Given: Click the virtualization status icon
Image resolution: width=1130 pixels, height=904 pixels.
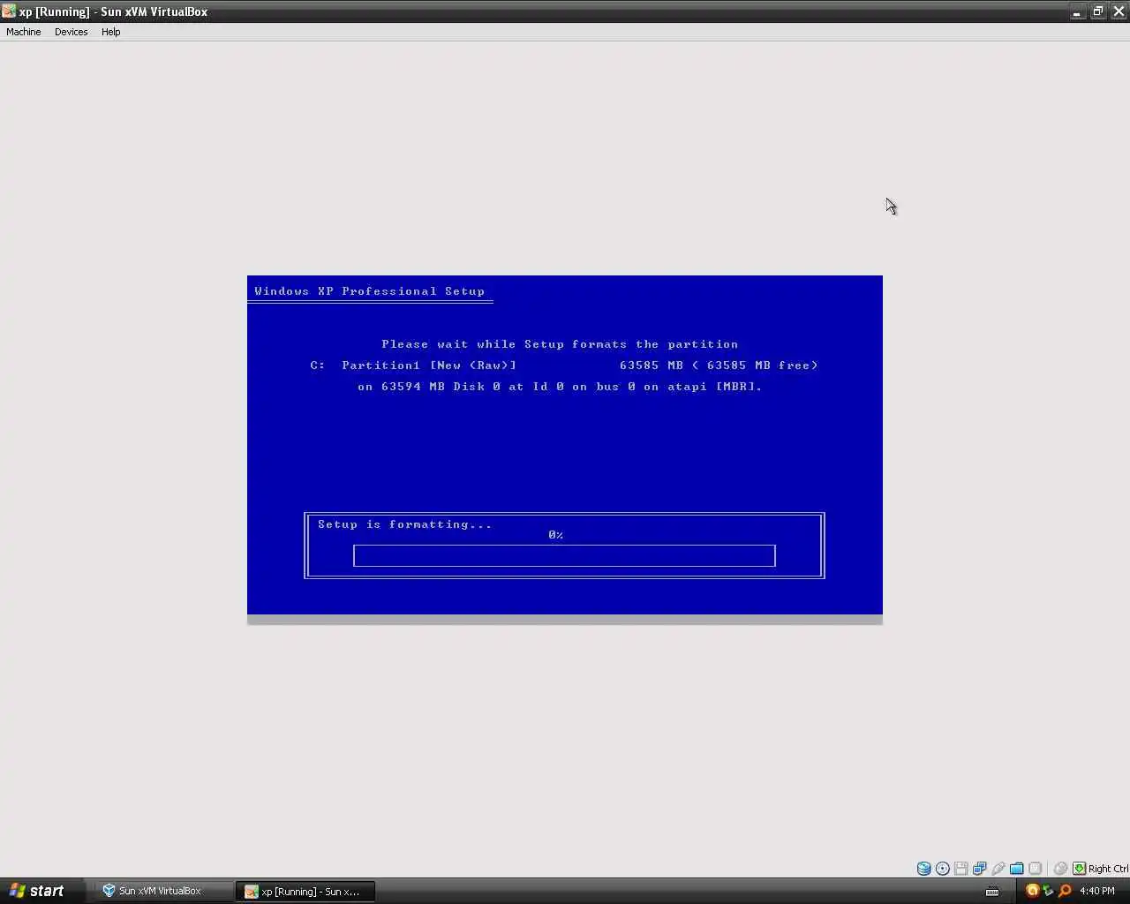Looking at the screenshot, I should coord(1036,869).
